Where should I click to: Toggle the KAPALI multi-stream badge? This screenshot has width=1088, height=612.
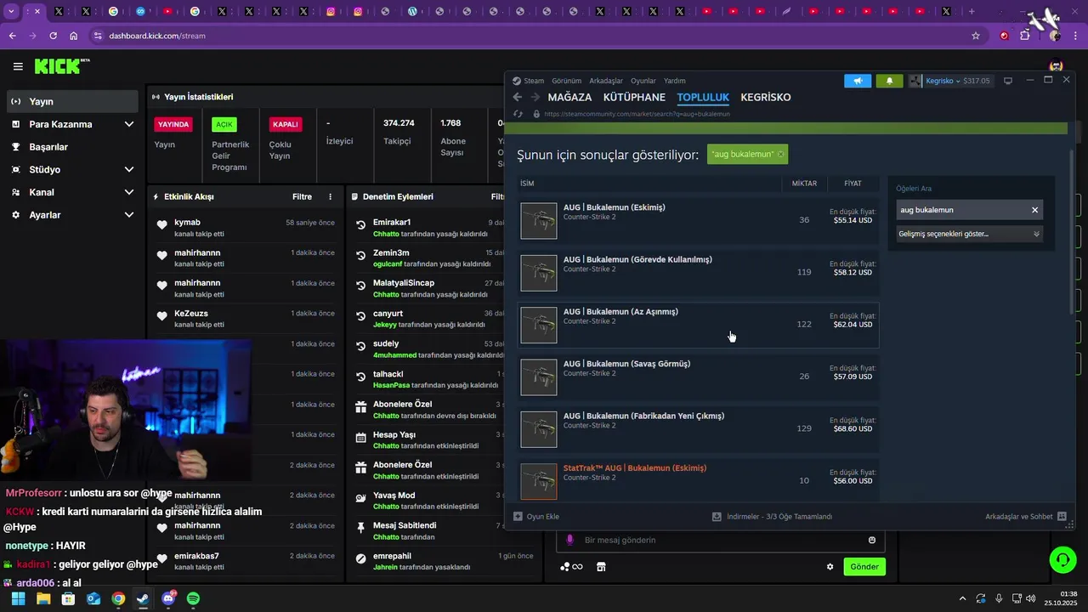tap(285, 124)
